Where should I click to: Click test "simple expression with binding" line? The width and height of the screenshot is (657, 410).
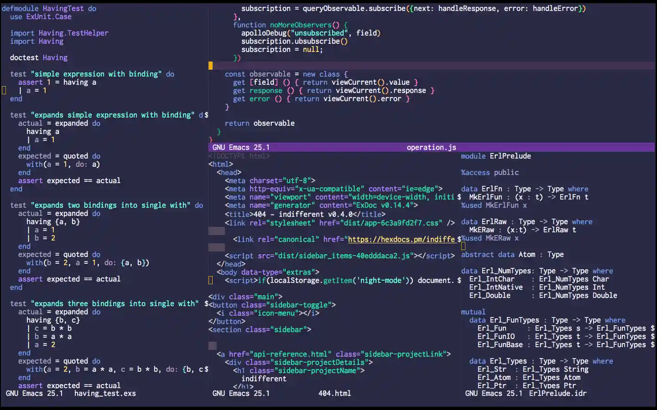(92, 74)
